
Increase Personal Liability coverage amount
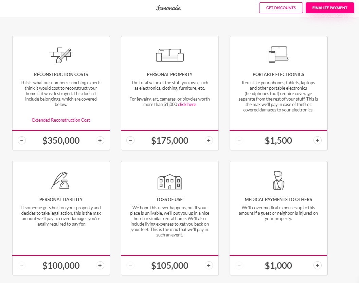[100, 265]
